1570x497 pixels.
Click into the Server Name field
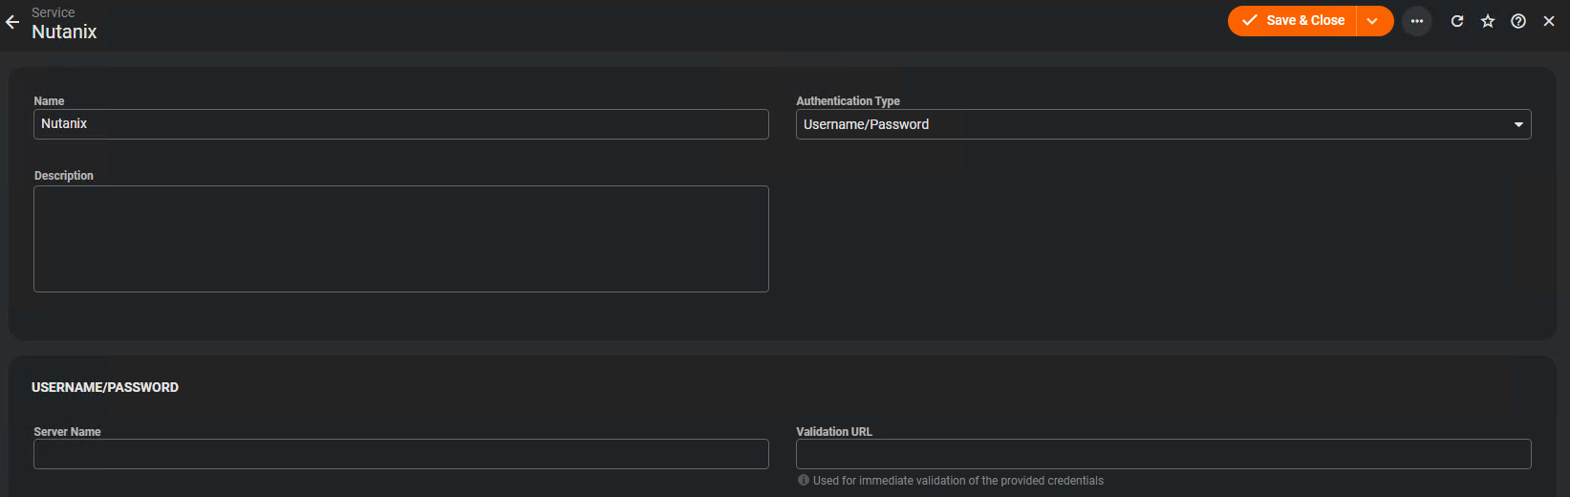click(x=400, y=454)
